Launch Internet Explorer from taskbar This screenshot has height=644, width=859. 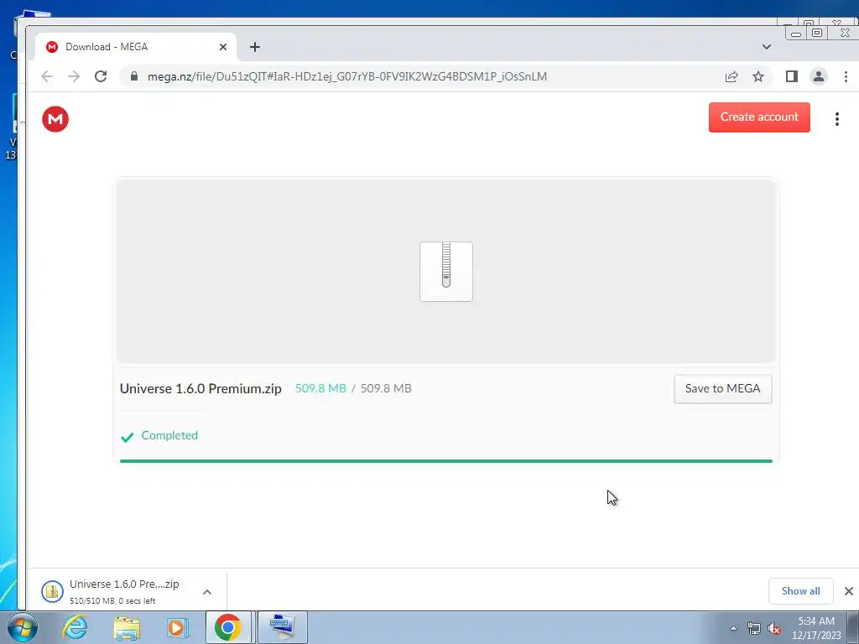click(x=75, y=627)
